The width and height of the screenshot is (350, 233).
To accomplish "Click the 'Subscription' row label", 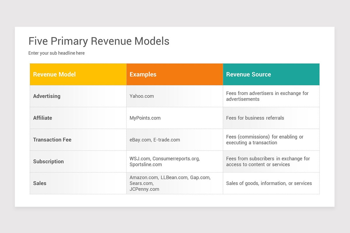I will click(x=48, y=161).
